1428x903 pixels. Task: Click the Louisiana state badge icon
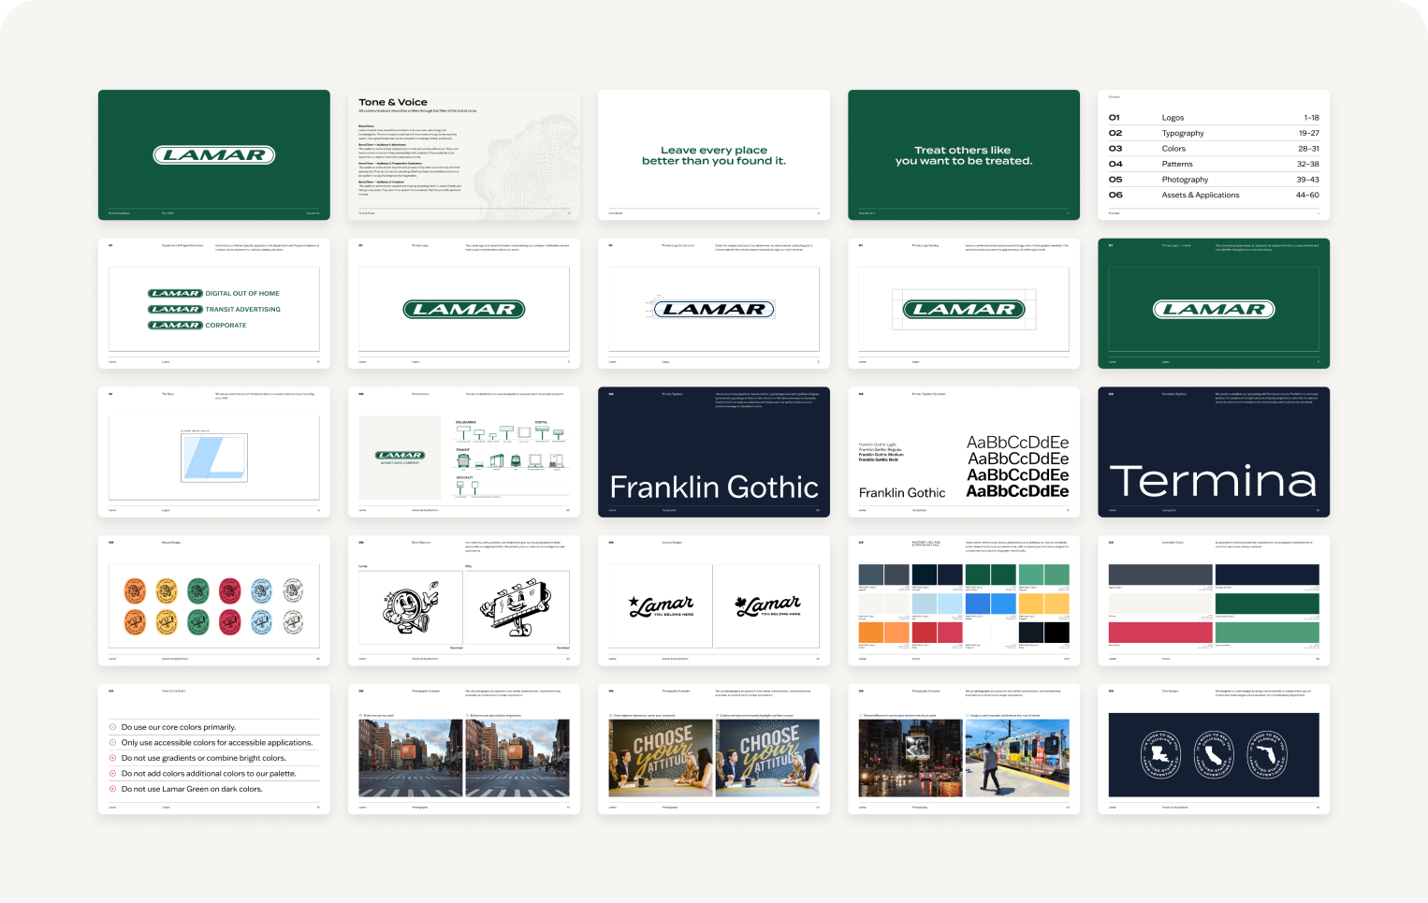1160,755
